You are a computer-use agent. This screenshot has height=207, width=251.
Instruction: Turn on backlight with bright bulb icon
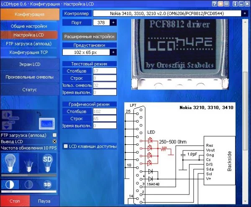10,163
